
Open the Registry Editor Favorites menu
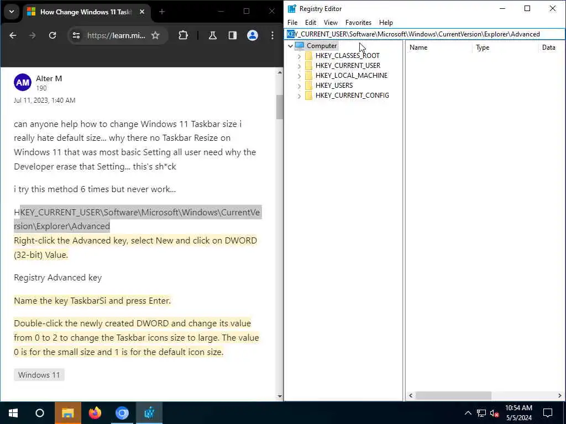pyautogui.click(x=358, y=22)
